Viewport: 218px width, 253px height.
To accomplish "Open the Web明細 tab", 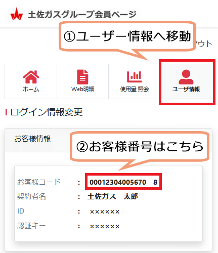I will (82, 81).
